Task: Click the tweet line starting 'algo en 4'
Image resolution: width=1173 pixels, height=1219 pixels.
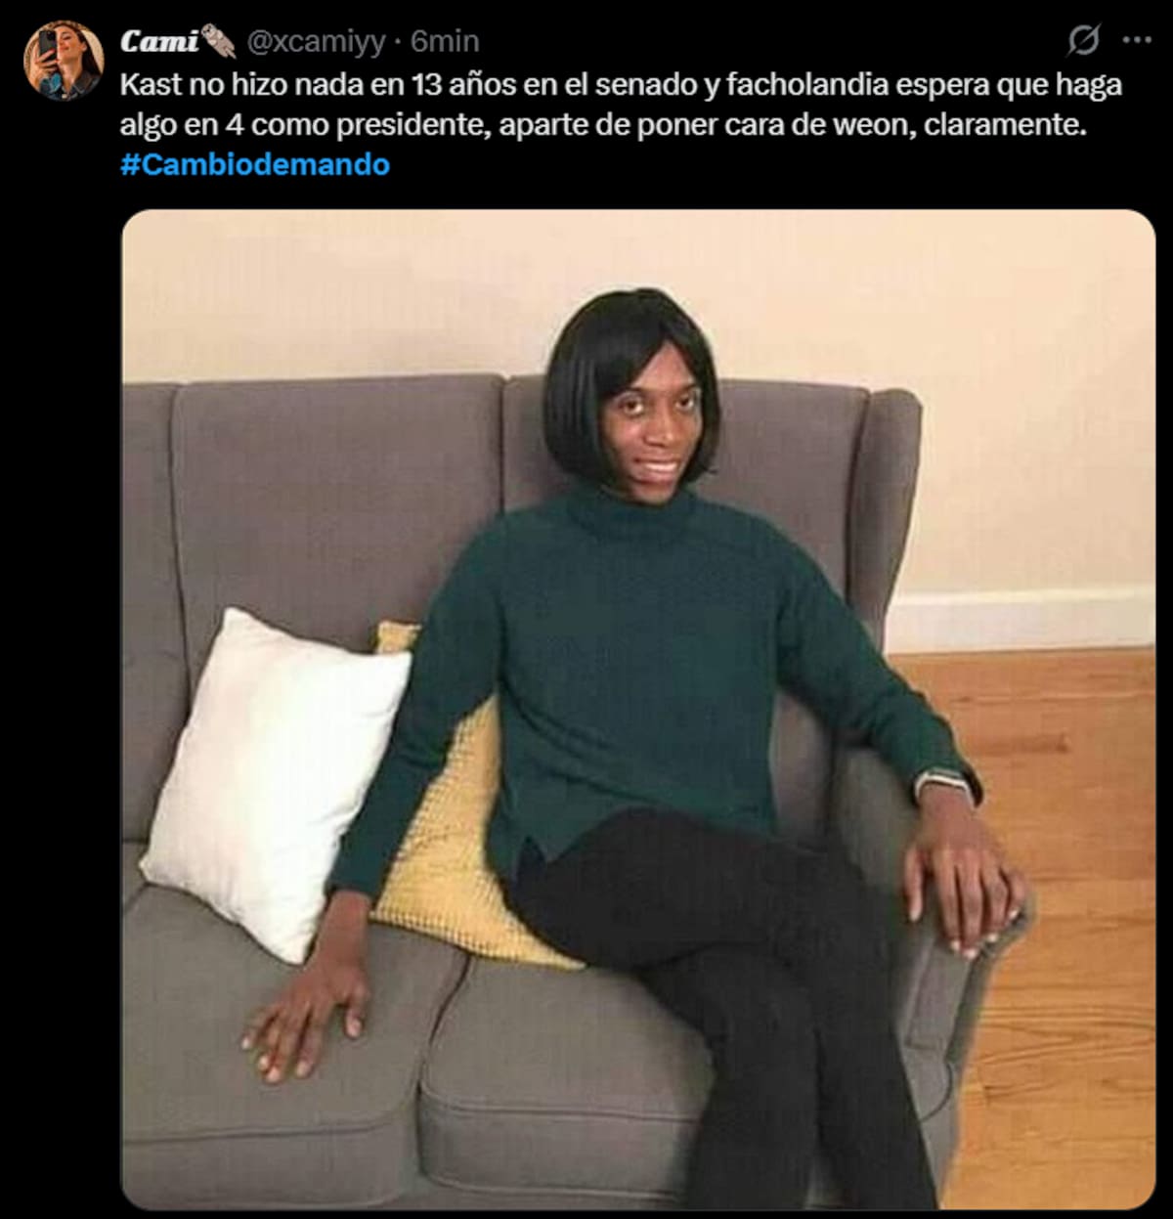Action: pyautogui.click(x=603, y=125)
